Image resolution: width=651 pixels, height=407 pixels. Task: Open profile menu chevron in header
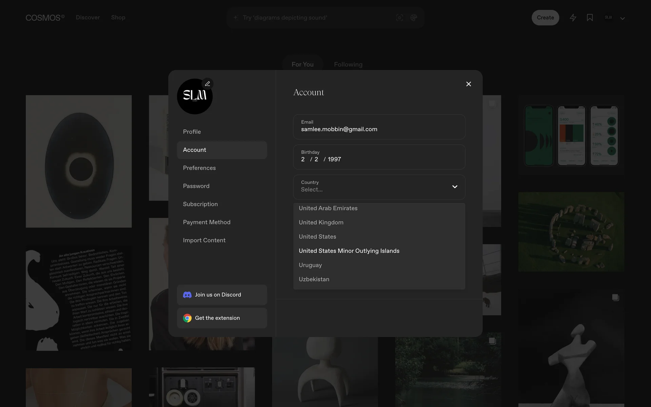623,18
